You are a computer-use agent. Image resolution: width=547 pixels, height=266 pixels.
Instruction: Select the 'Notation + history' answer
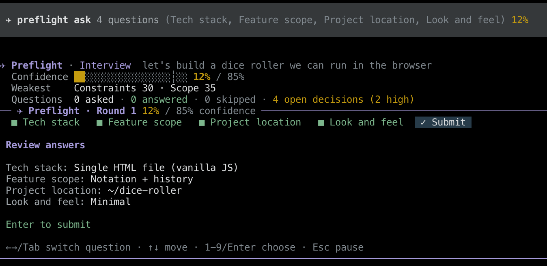tap(142, 179)
